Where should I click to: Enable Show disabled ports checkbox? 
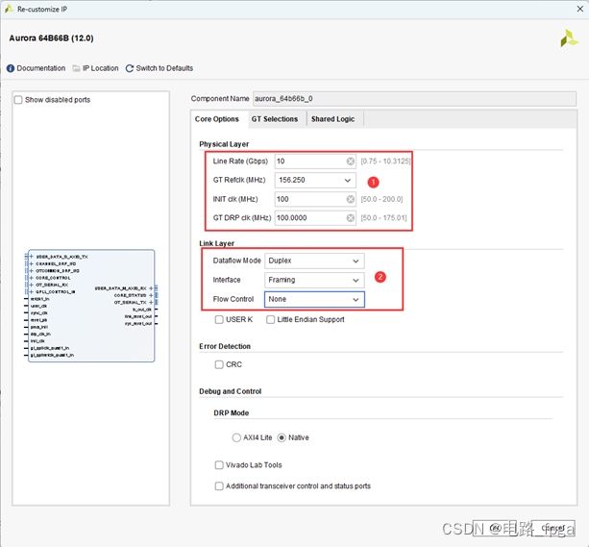18,100
